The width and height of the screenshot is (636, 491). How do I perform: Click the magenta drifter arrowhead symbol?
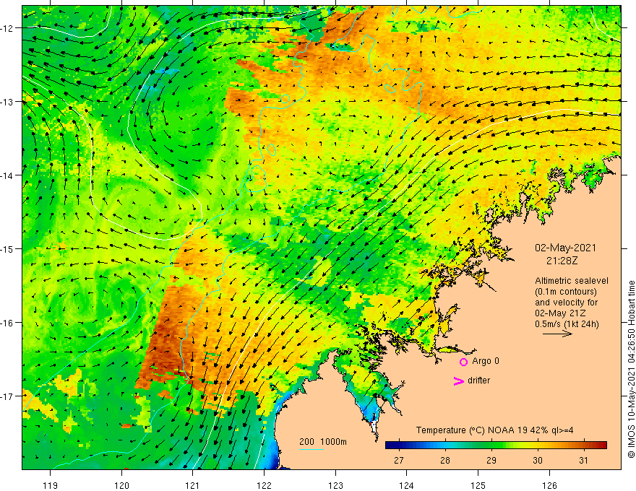(x=459, y=381)
